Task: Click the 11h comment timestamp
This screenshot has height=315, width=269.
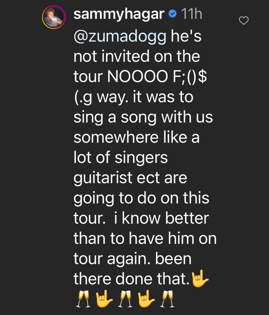Action: (x=191, y=14)
